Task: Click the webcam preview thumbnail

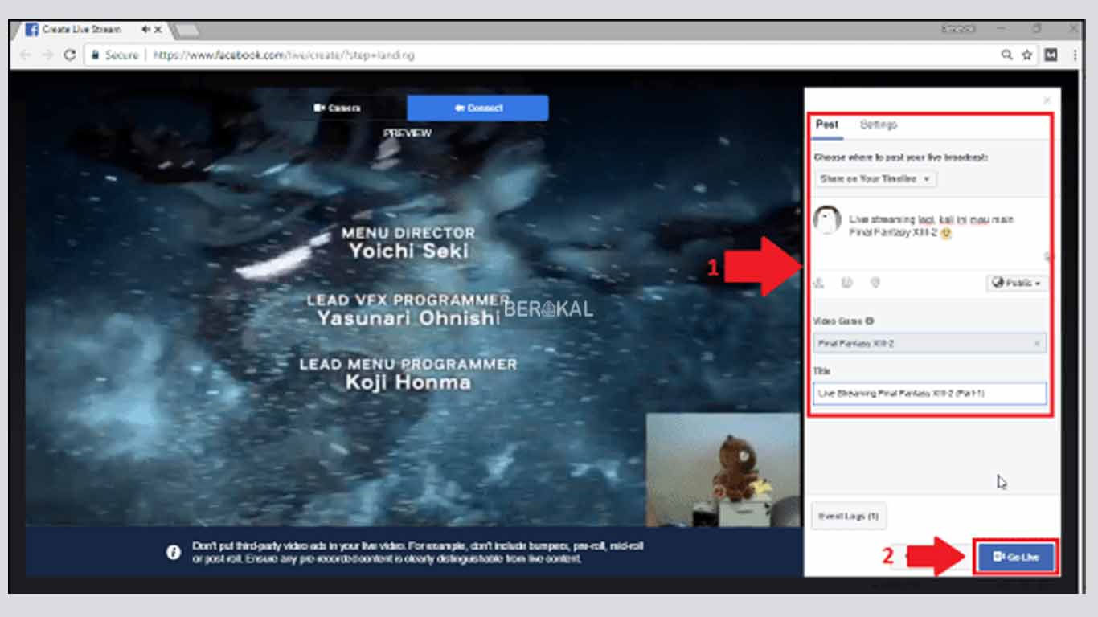Action: tap(723, 470)
